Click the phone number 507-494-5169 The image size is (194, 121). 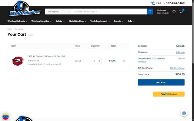[175, 3]
